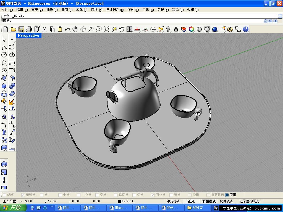Click the light bulb Hide objects icon

[168, 29]
